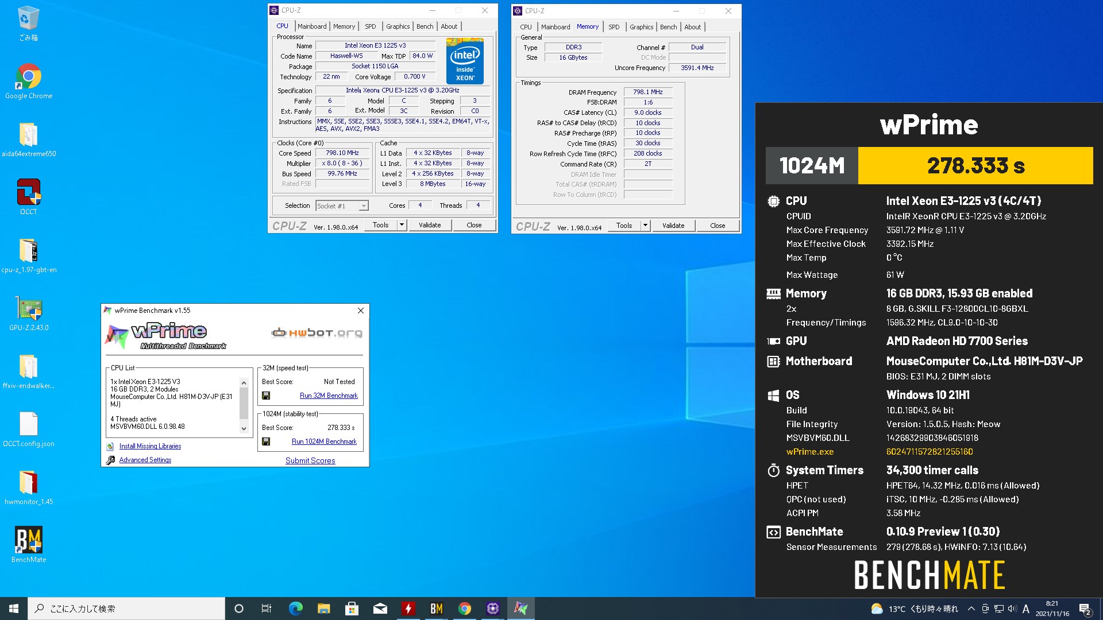The width and height of the screenshot is (1103, 620).
Task: Click taskbar search box
Action: 126,609
